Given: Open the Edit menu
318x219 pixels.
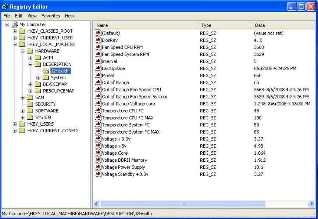Looking at the screenshot, I should 19,16.
